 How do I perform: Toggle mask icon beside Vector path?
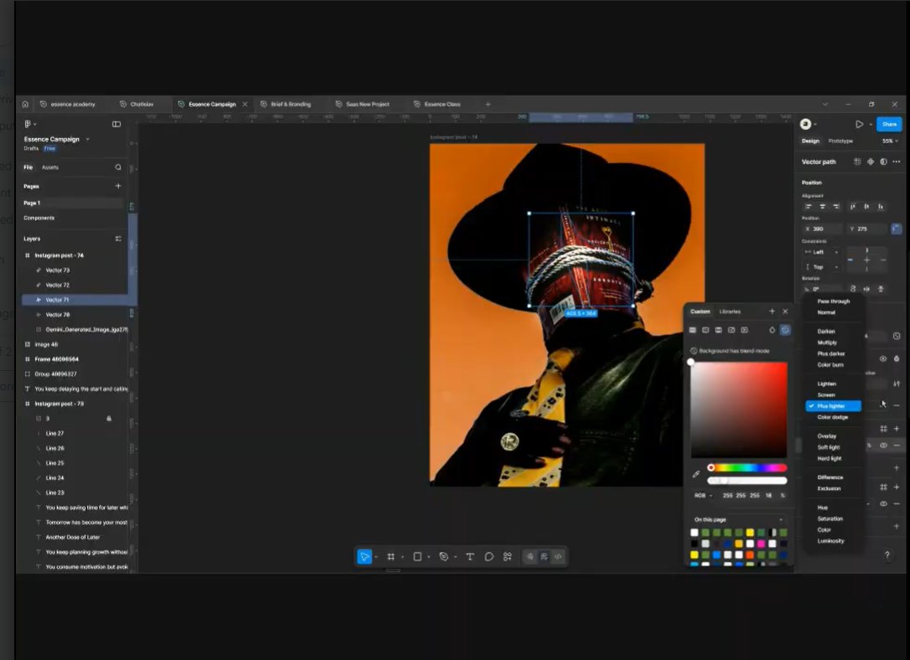883,162
